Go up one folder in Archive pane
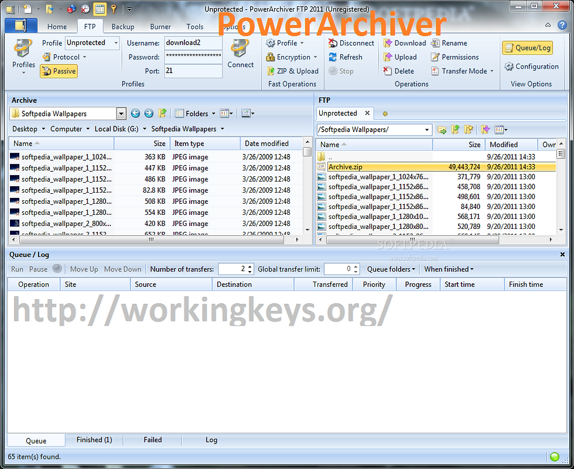The width and height of the screenshot is (574, 469). 162,114
